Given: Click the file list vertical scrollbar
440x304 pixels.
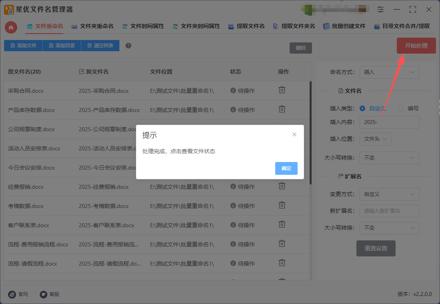Looking at the screenshot, I should (310, 132).
